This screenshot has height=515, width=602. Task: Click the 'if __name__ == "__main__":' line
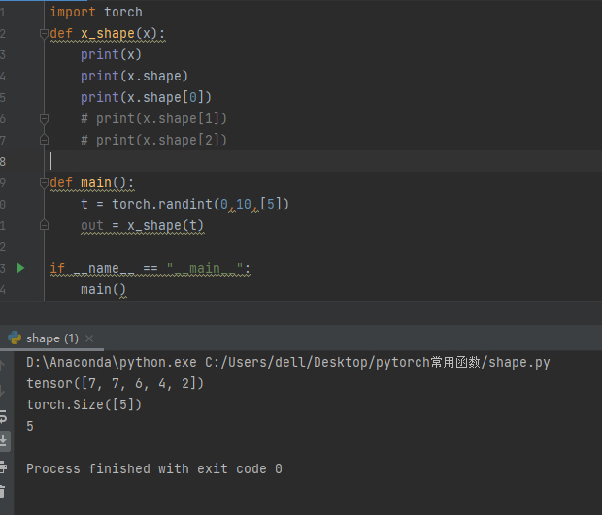150,268
